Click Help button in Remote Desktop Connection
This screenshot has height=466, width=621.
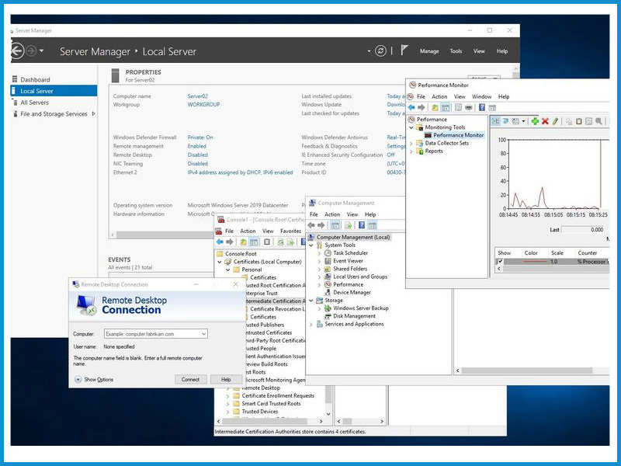[226, 380]
